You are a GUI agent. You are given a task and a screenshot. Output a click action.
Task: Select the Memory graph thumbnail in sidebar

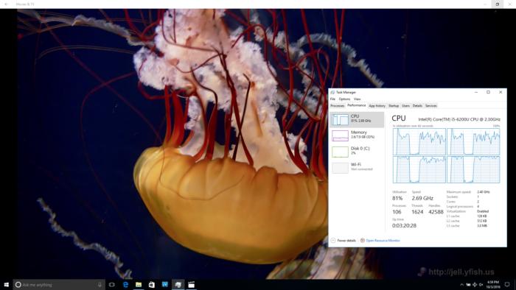(340, 135)
